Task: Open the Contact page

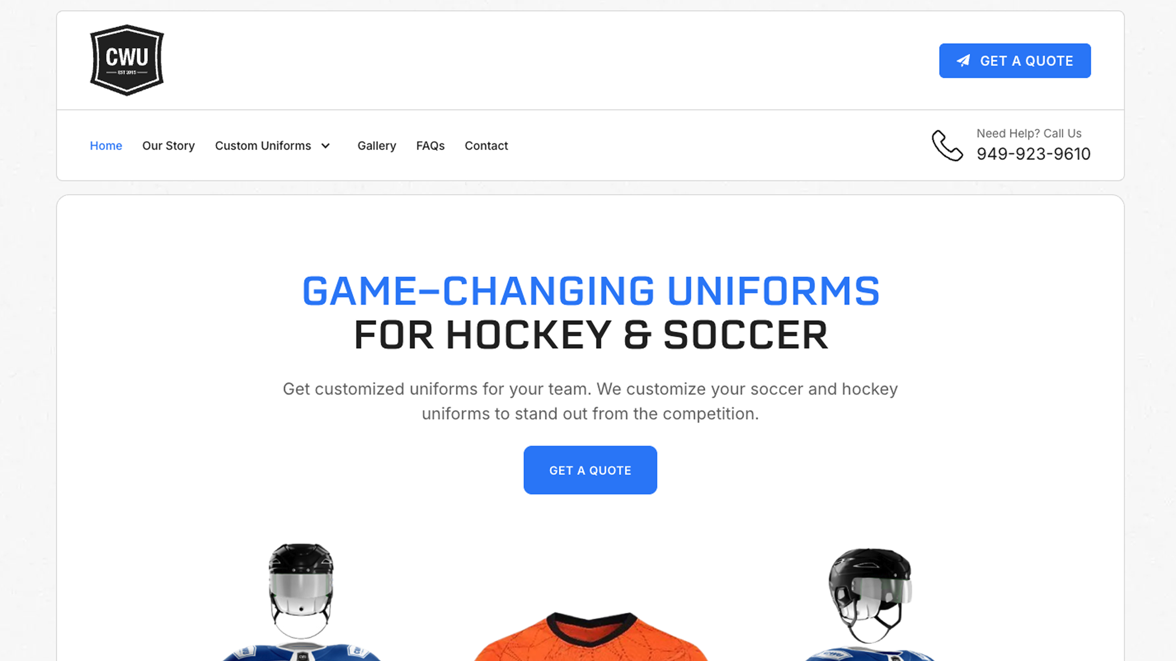Action: click(x=486, y=146)
